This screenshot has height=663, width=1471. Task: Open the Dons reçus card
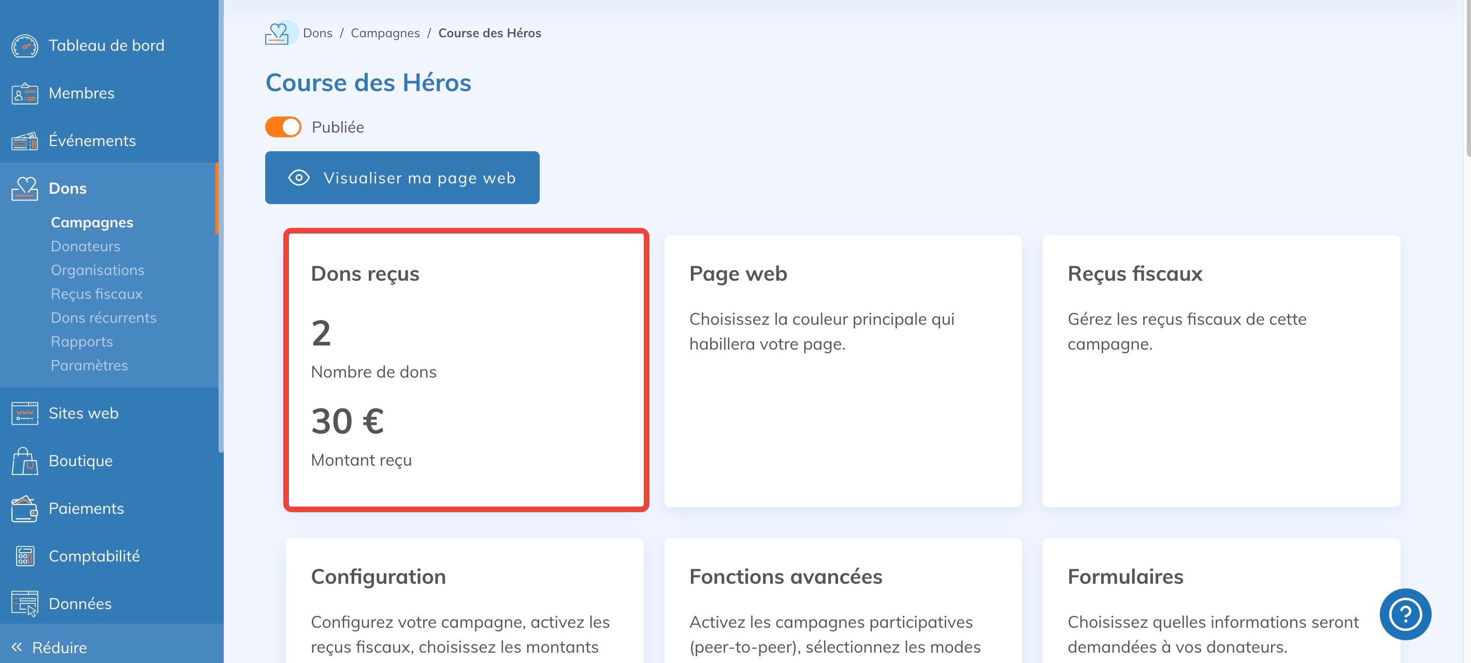click(x=466, y=370)
